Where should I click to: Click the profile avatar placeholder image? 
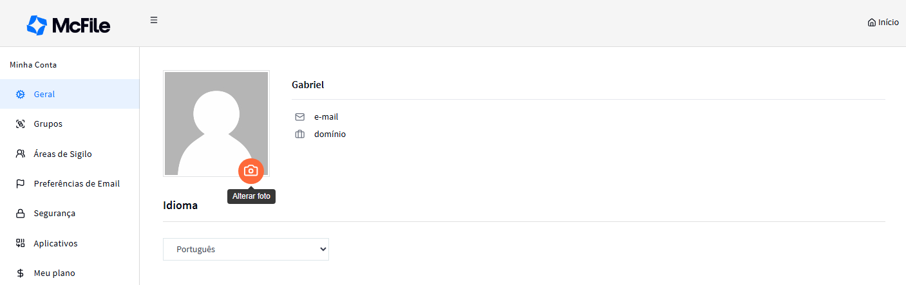216,124
